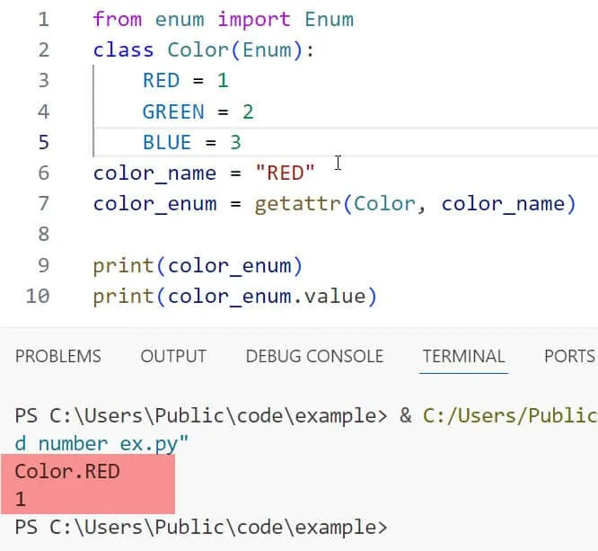Click the import keyword on line 1

[254, 19]
